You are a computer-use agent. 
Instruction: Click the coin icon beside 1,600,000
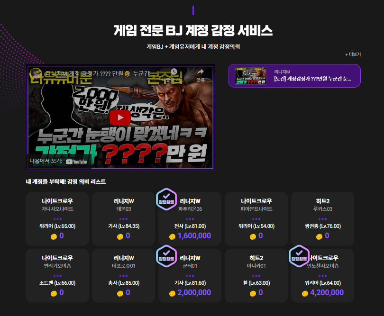pyautogui.click(x=172, y=236)
